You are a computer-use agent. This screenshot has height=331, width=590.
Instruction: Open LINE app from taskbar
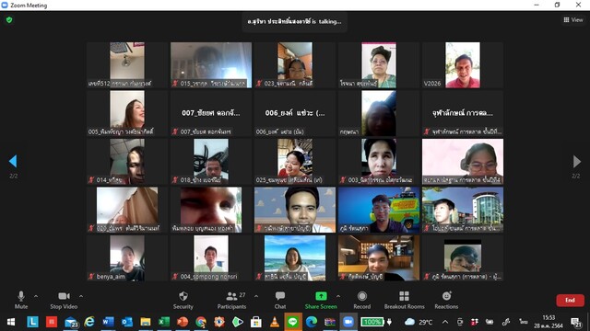click(x=293, y=322)
